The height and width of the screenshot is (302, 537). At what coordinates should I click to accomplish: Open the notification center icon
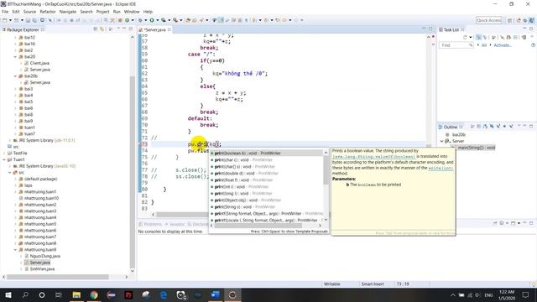[526, 294]
